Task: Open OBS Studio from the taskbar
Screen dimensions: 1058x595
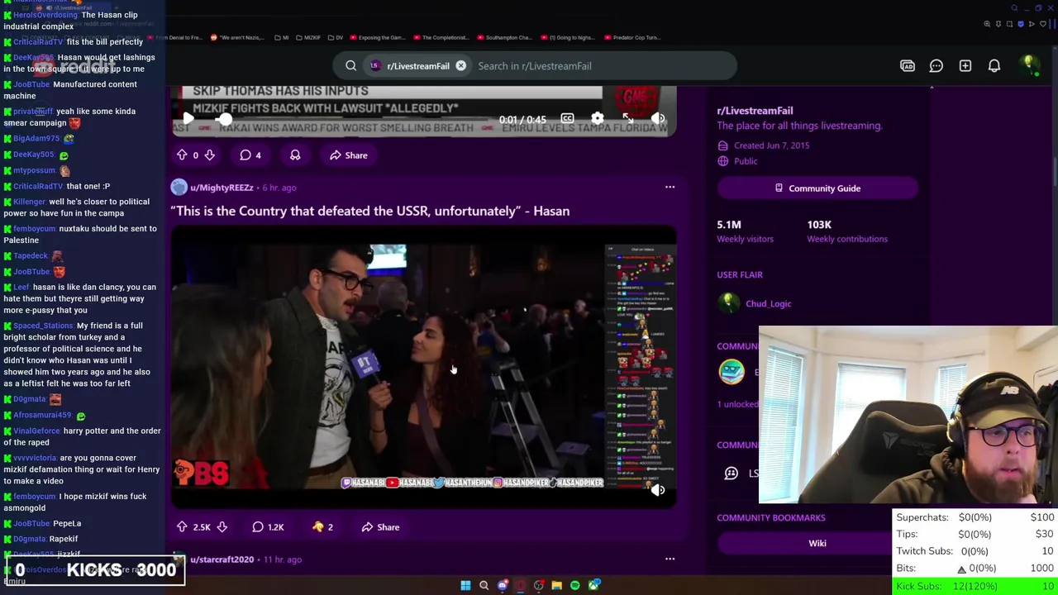Action: pyautogui.click(x=538, y=586)
